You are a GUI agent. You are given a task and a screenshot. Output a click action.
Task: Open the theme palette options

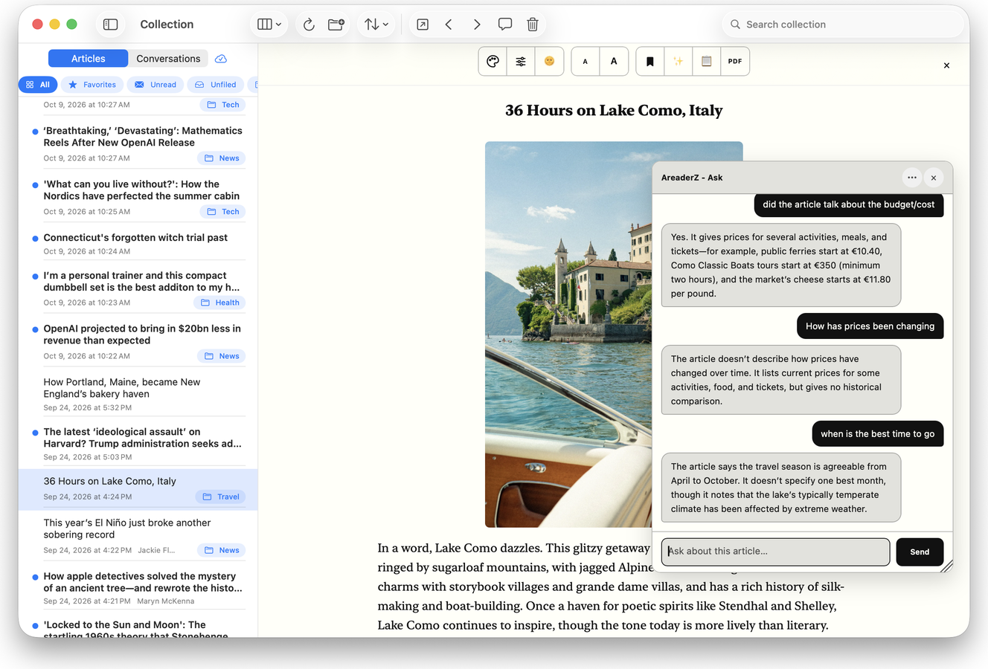[x=493, y=62]
